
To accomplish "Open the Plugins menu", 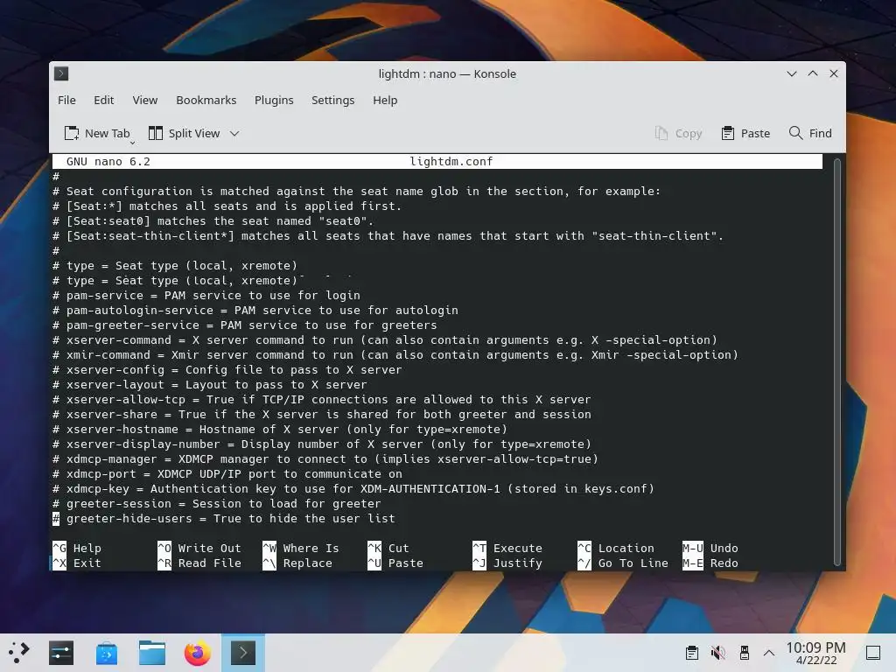I will point(274,100).
